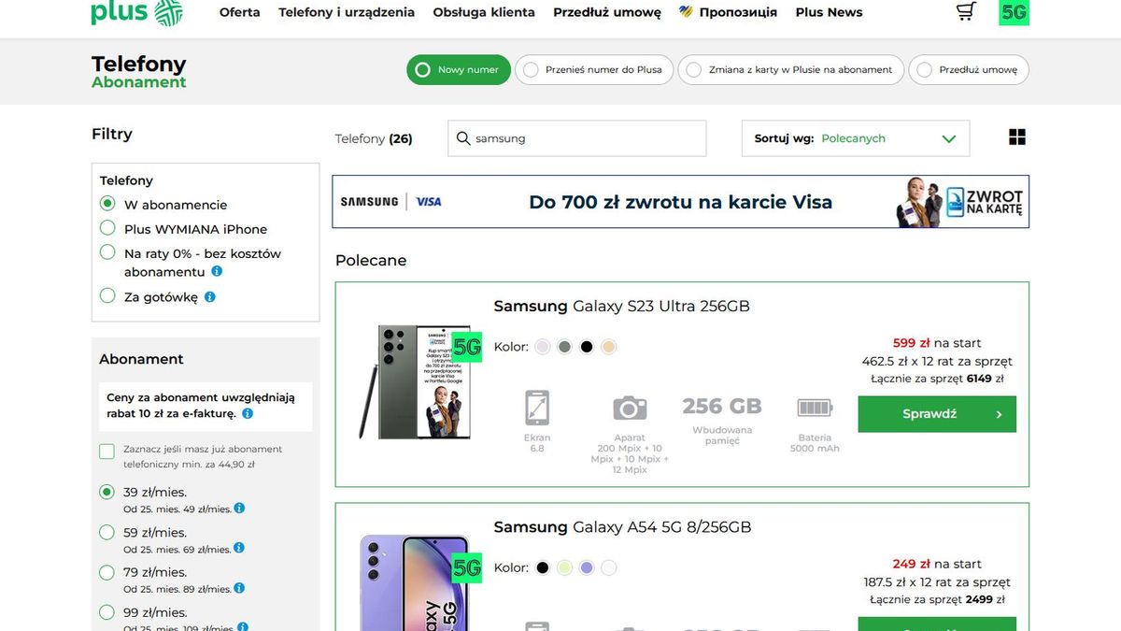Image resolution: width=1121 pixels, height=631 pixels.
Task: Select 39 zł/mies. subscription
Action: pos(107,492)
